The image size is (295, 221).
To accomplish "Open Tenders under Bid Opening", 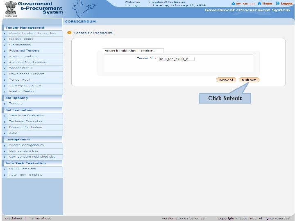I will [x=16, y=104].
